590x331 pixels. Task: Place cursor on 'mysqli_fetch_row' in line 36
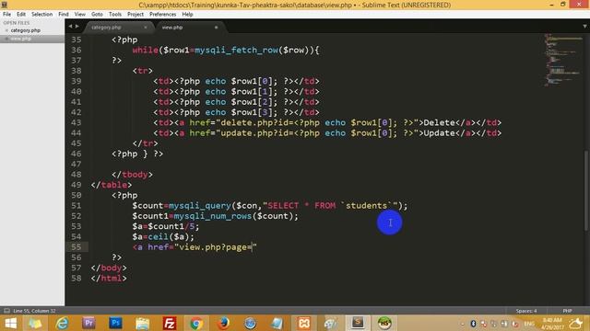236,51
